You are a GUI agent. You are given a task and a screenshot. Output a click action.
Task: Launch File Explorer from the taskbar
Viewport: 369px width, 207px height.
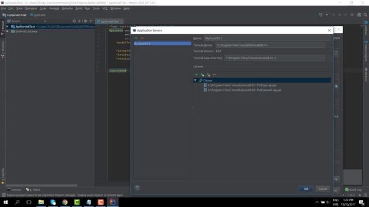pyautogui.click(x=41, y=202)
